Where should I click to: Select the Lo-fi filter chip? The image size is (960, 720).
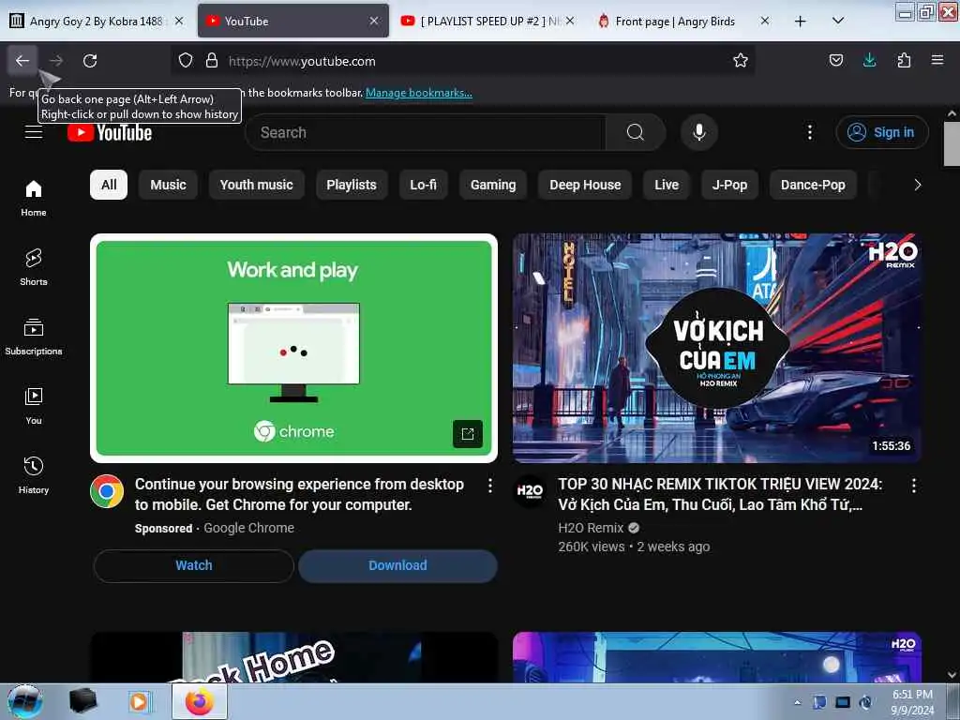(x=423, y=185)
